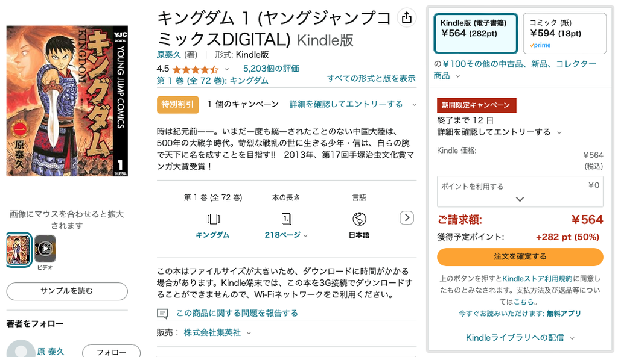This screenshot has height=357, width=618.
Task: Click the report problem speech icon
Action: tap(162, 313)
